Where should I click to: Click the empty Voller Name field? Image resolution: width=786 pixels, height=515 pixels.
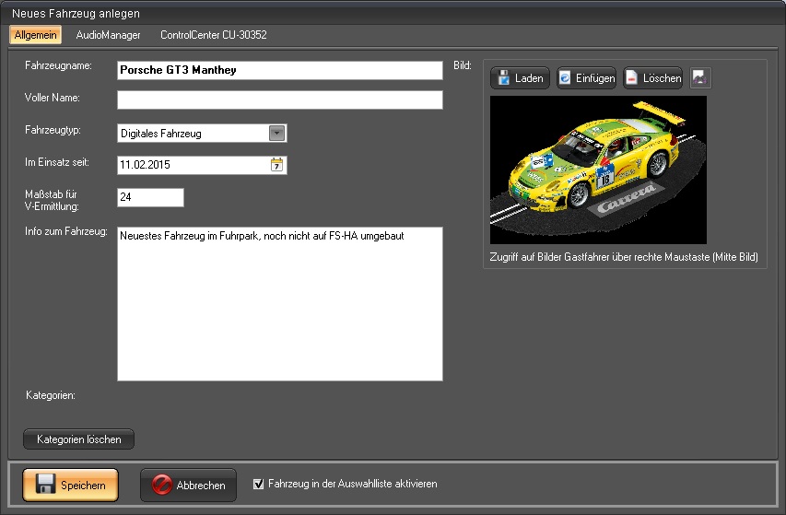pyautogui.click(x=280, y=99)
